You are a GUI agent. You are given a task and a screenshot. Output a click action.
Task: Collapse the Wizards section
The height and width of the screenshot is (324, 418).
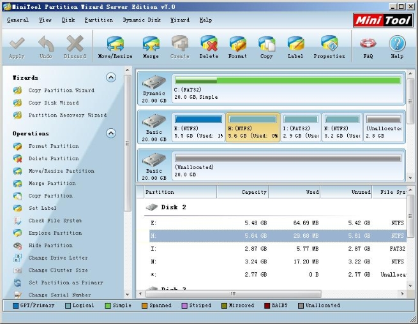point(111,78)
